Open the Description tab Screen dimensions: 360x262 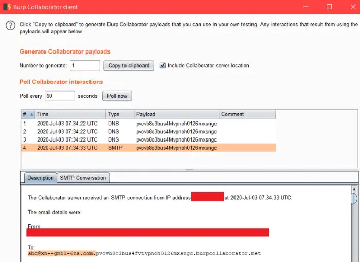point(41,178)
